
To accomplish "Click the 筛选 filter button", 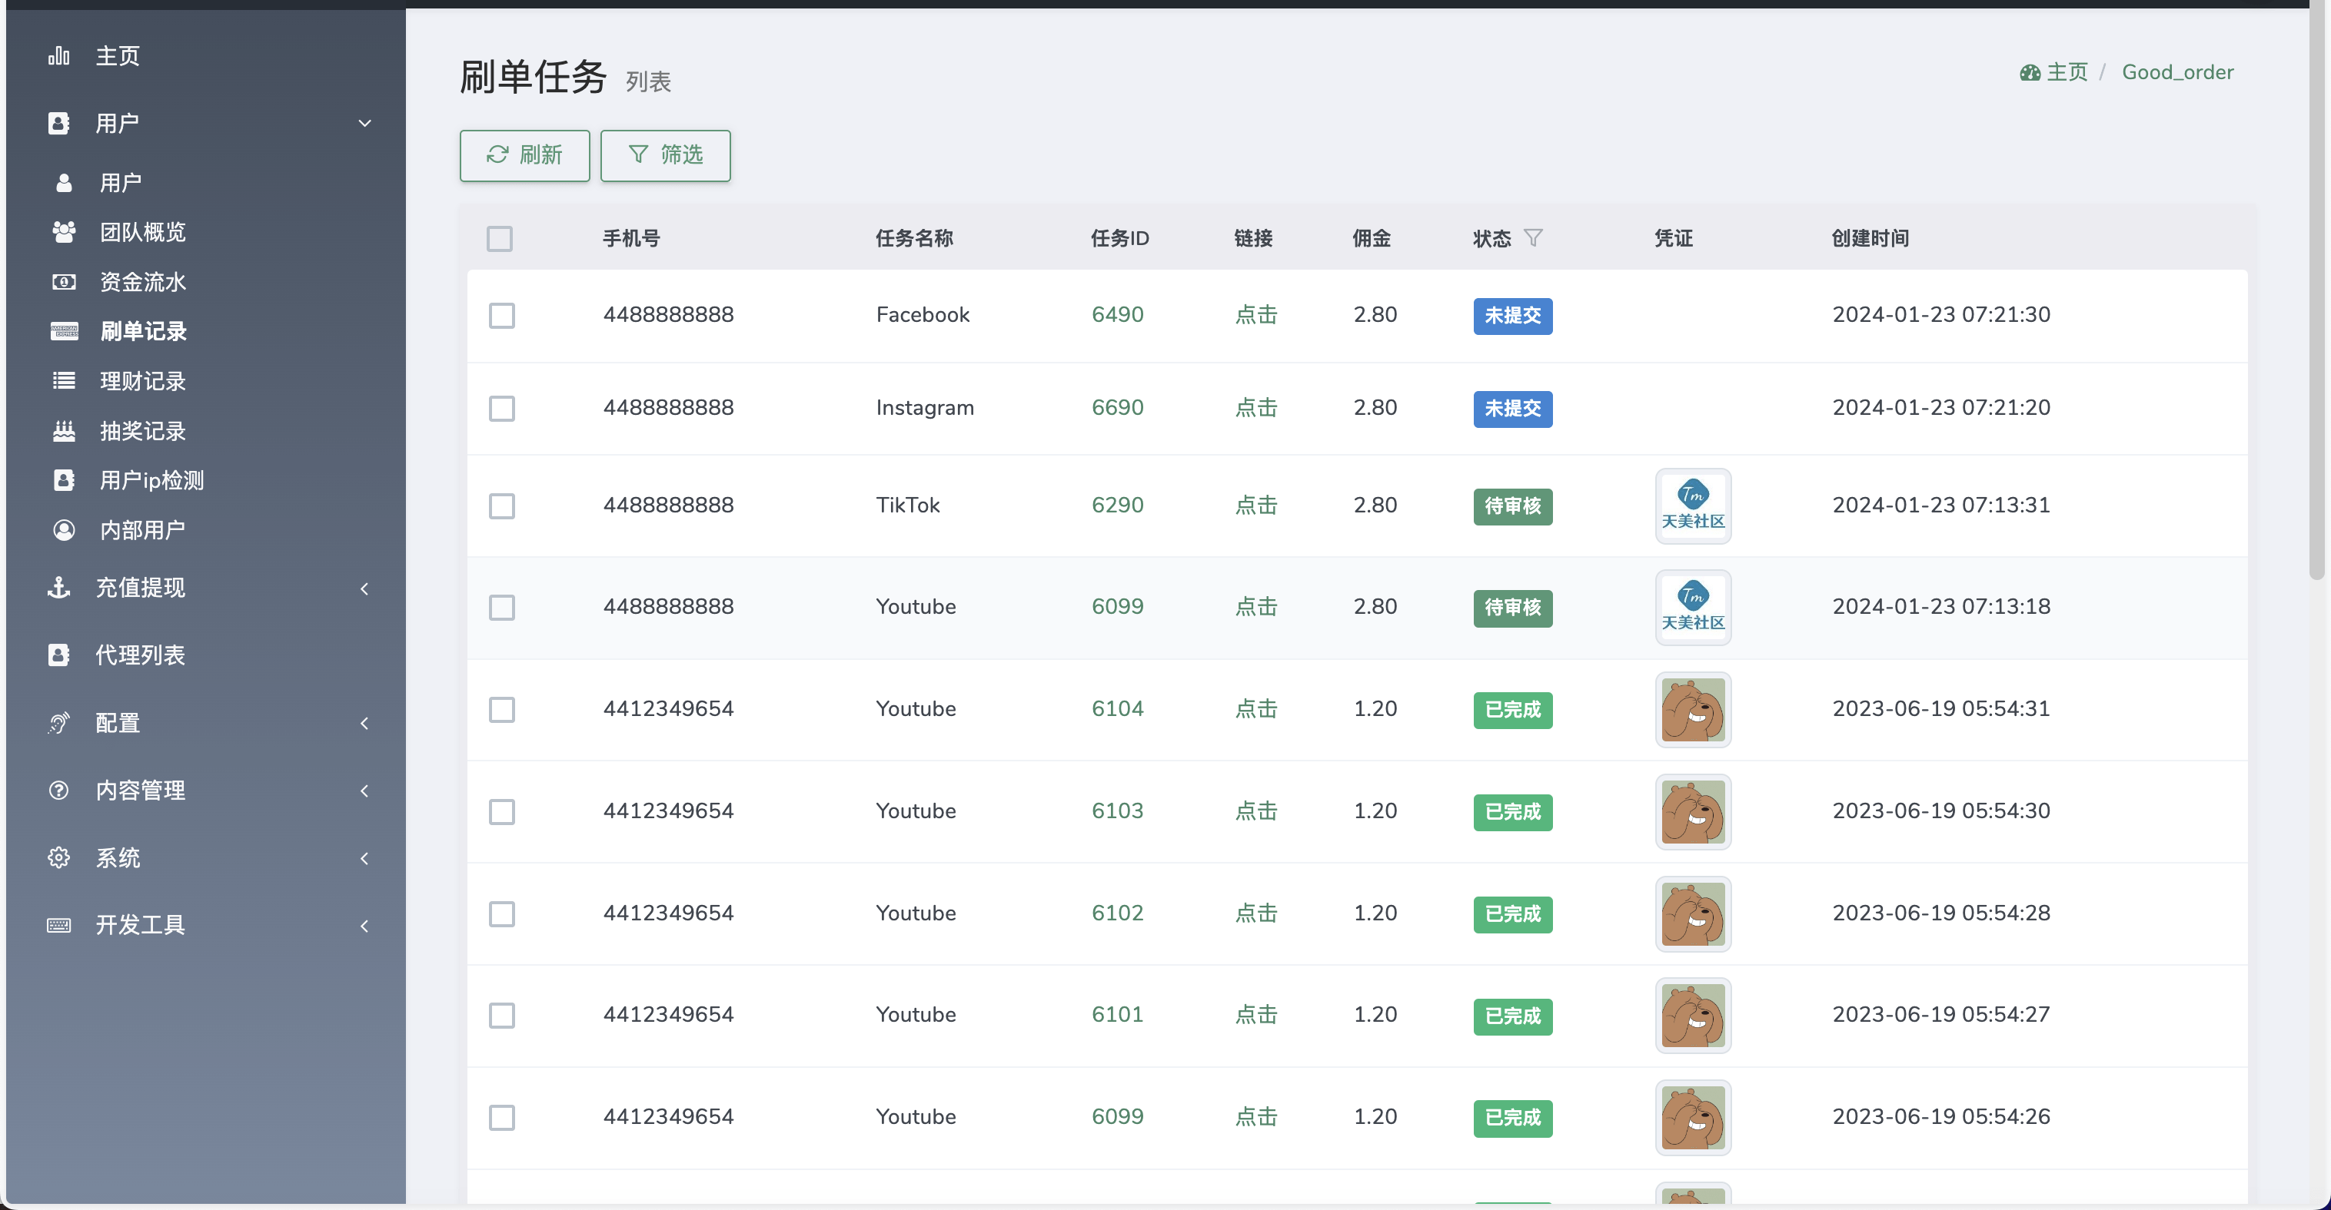I will 666,155.
